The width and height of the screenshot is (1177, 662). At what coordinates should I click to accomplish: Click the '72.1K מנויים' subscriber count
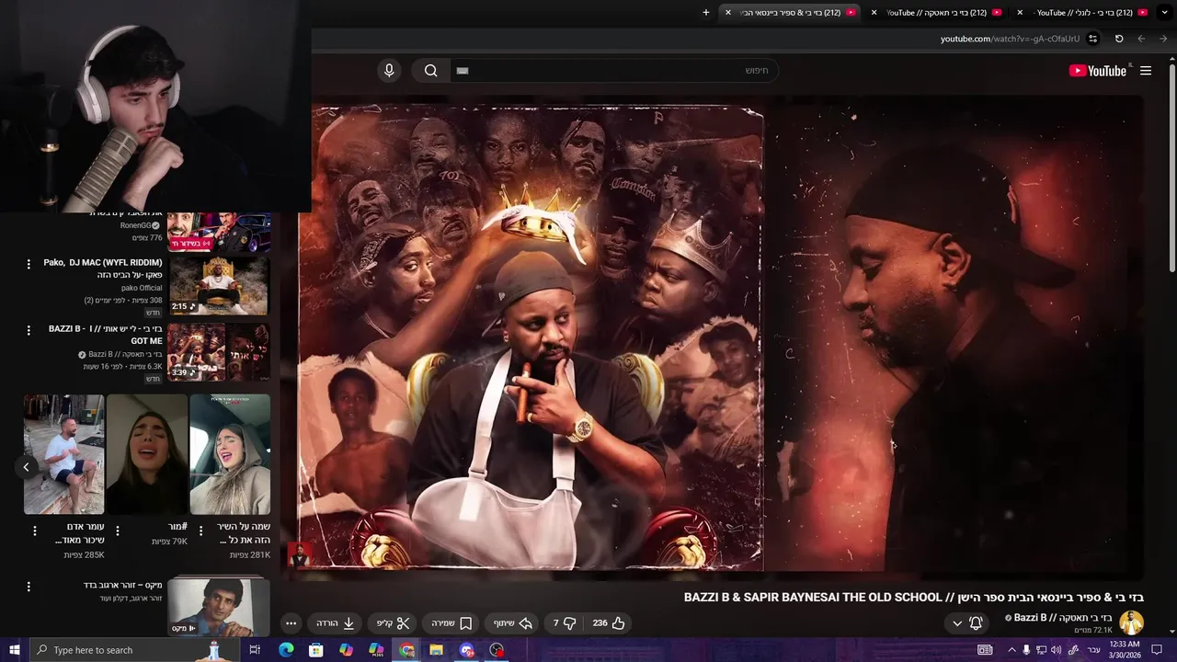(1093, 631)
